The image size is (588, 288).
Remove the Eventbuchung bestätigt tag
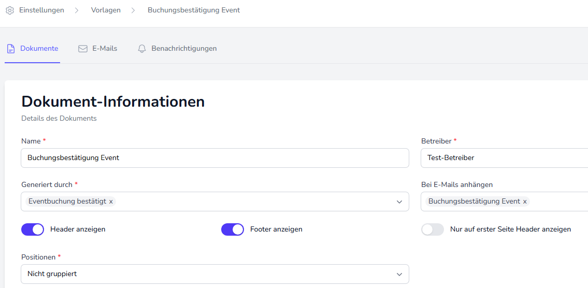(111, 201)
